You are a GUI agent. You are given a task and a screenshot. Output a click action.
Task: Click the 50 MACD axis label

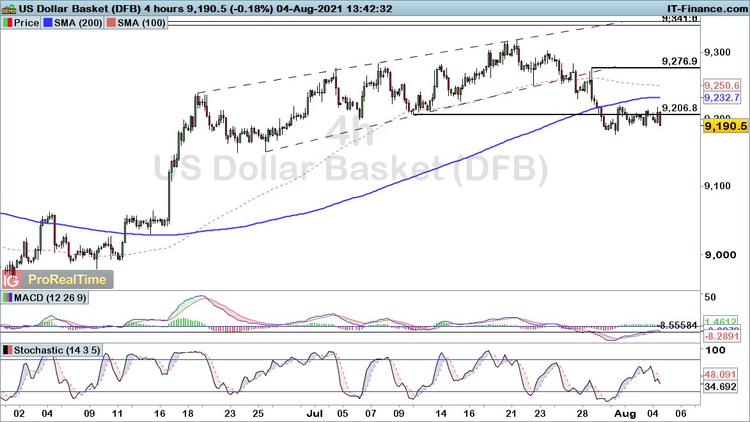(710, 297)
